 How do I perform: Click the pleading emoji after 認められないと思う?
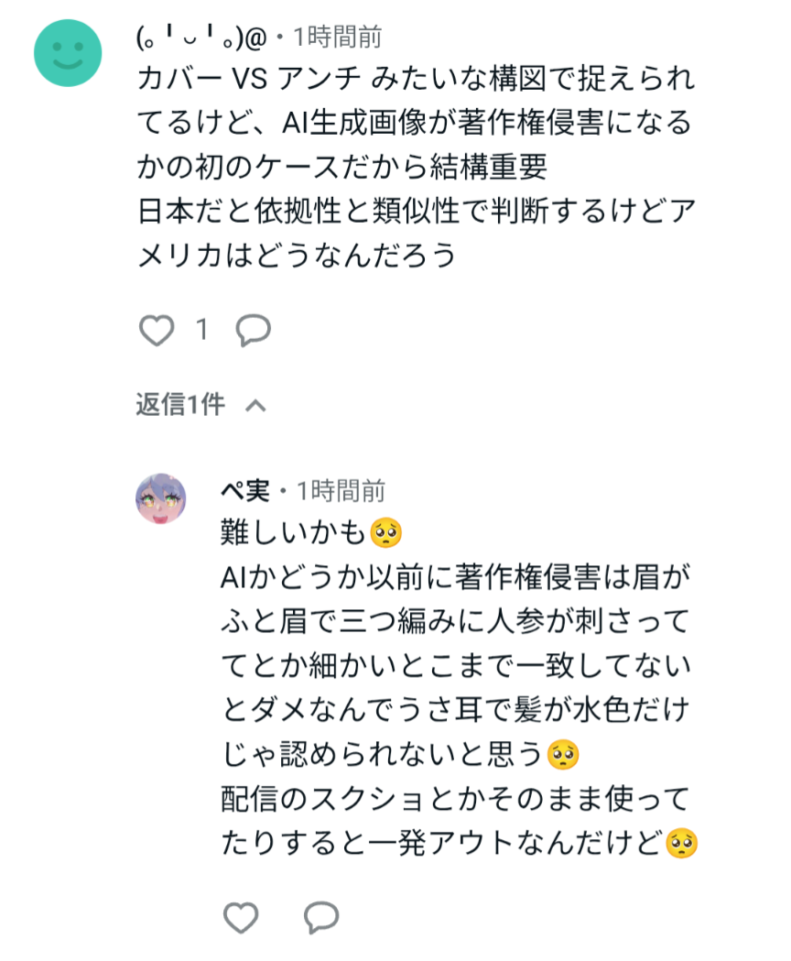(561, 755)
